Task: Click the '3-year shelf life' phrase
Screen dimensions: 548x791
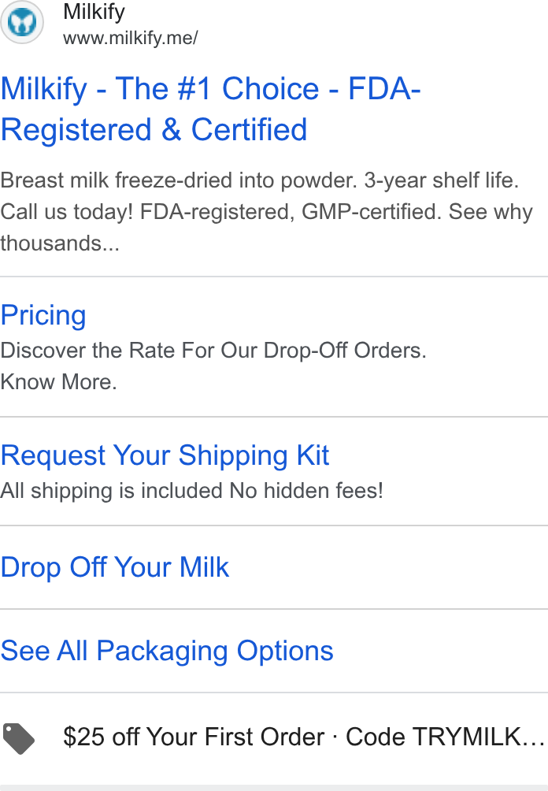Action: pyautogui.click(x=441, y=180)
